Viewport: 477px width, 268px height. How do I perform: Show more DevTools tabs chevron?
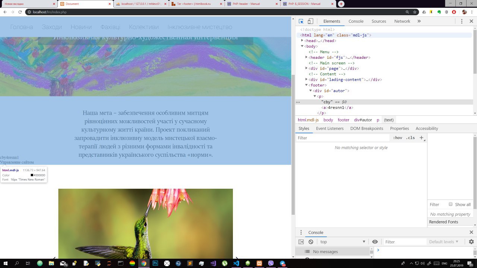pyautogui.click(x=419, y=21)
